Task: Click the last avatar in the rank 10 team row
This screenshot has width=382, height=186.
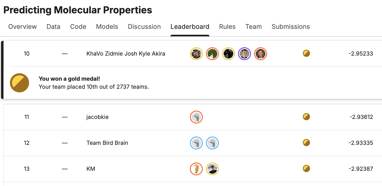Action: (x=261, y=54)
